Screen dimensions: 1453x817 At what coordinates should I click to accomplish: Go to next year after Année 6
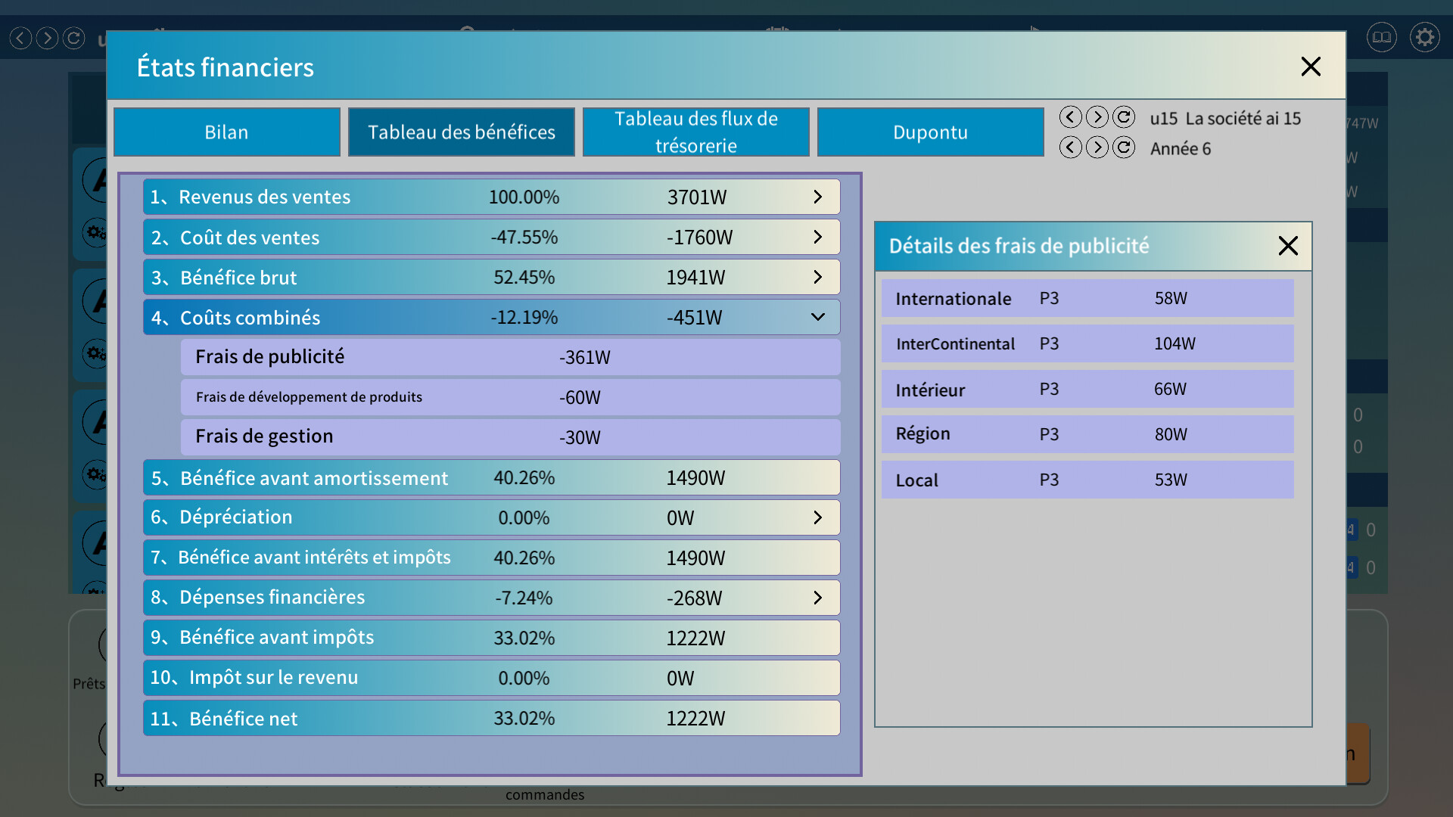point(1097,148)
